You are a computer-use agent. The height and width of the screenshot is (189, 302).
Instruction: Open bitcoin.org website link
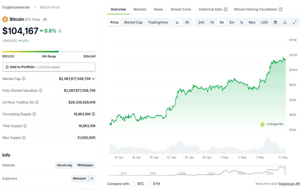(64, 165)
